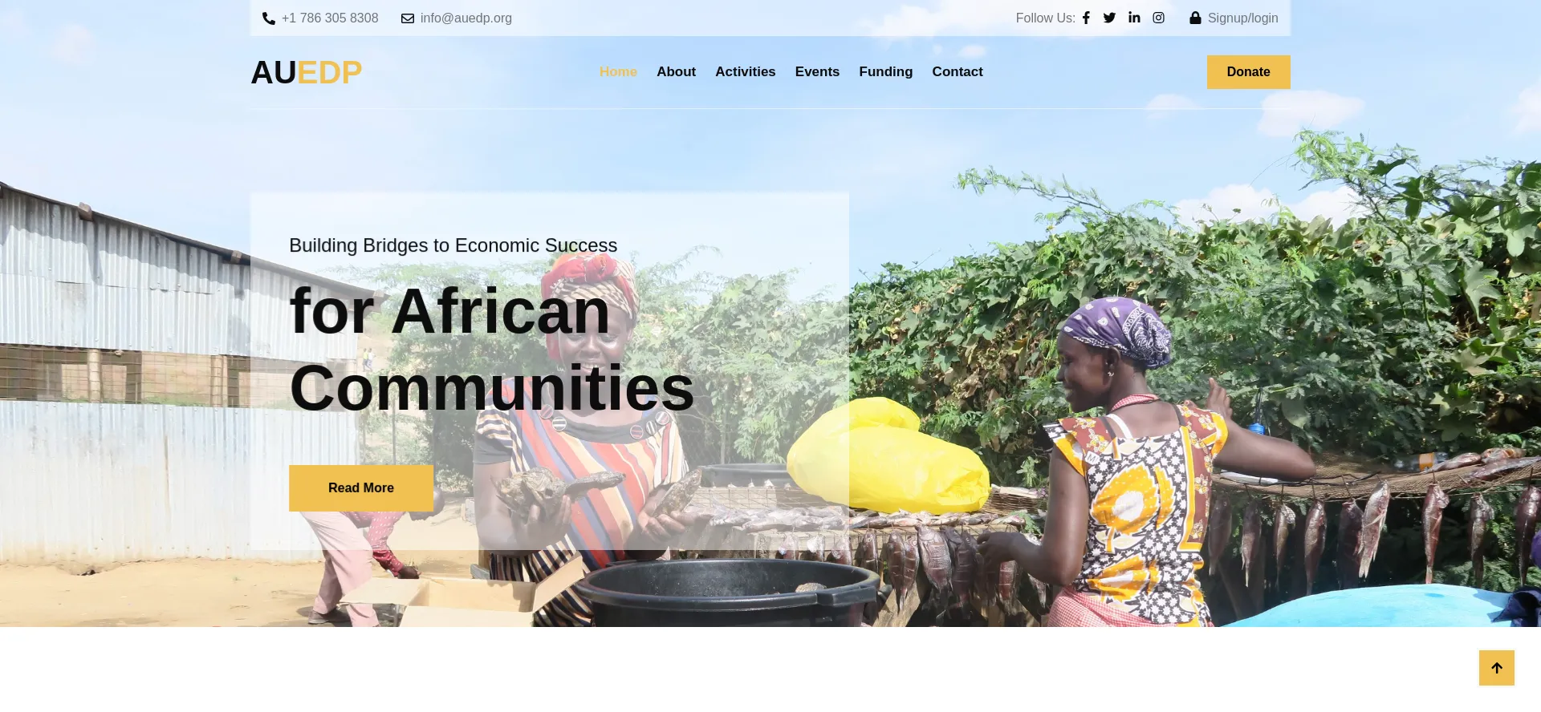Viewport: 1541px width, 712px height.
Task: Click the email envelope icon
Action: [x=408, y=18]
